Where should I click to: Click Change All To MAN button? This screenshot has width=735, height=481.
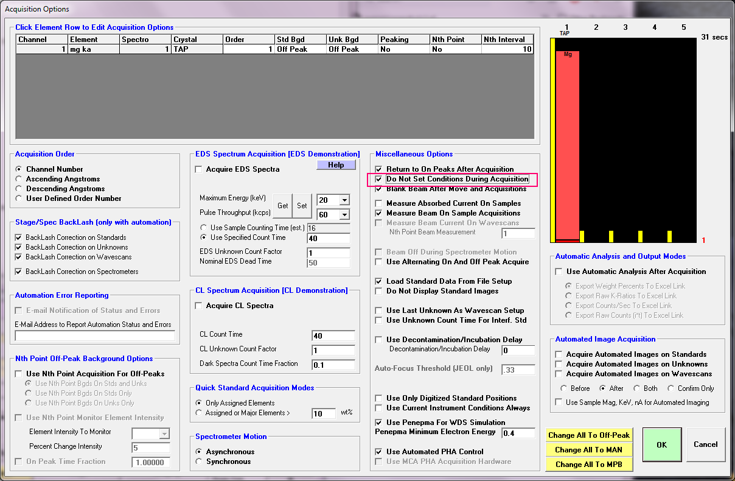[x=589, y=450]
